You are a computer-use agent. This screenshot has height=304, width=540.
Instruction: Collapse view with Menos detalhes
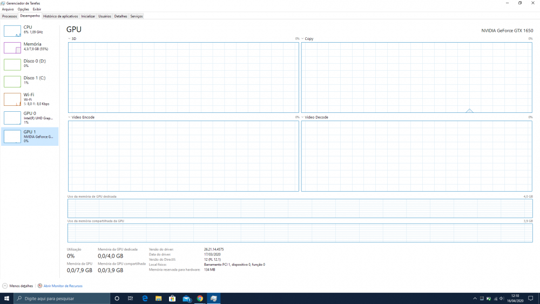pos(18,286)
